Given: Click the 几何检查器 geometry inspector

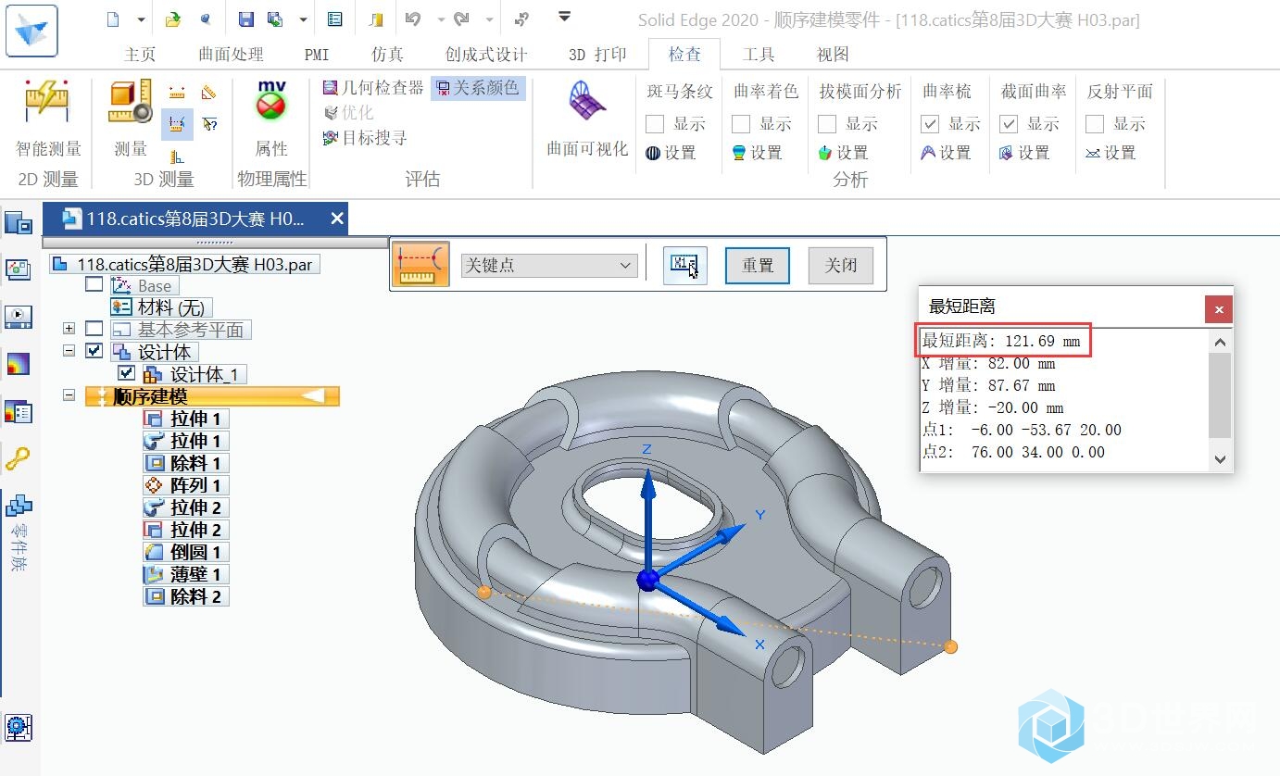Looking at the screenshot, I should pos(373,88).
